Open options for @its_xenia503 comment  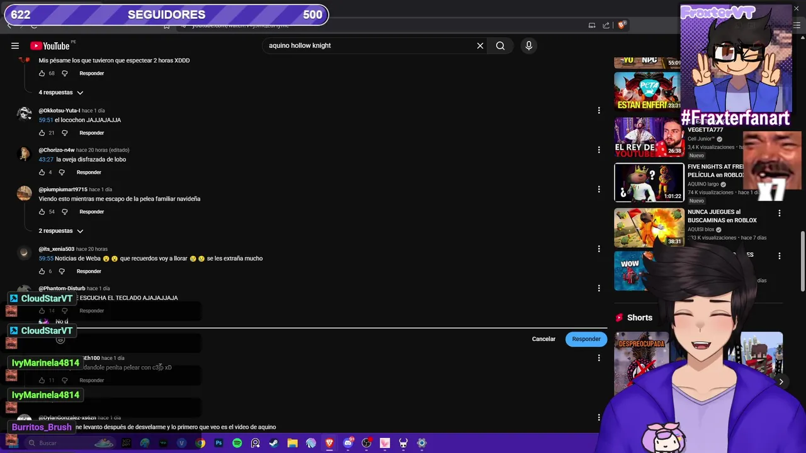click(598, 249)
